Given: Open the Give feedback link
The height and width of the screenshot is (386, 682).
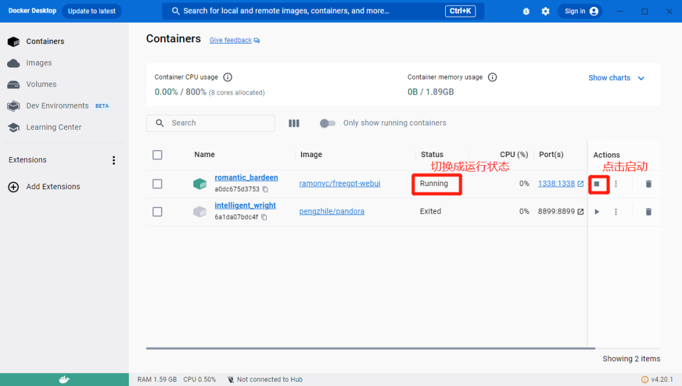Looking at the screenshot, I should (x=230, y=40).
